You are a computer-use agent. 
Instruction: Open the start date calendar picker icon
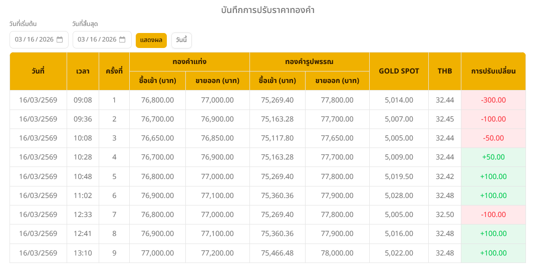tap(60, 39)
